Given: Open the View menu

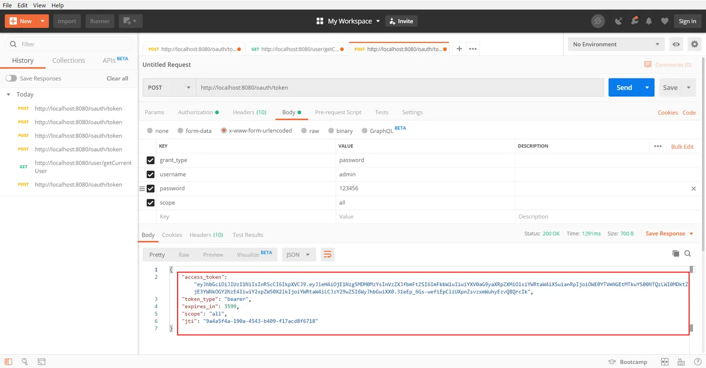Looking at the screenshot, I should 39,5.
